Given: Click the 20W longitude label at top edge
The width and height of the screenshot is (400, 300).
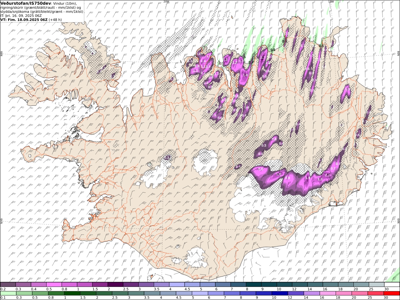Looking at the screenshot, I should (166, 2).
